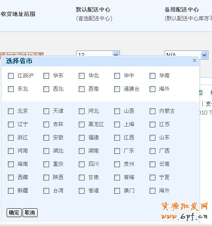Screen dimensions: 212x226
Task: Select the 华北 region checkbox
Action: pos(81,76)
